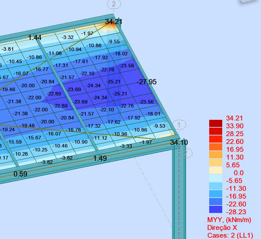Select the Direção X legend label
Screen dimensions: 261x239
point(222,228)
